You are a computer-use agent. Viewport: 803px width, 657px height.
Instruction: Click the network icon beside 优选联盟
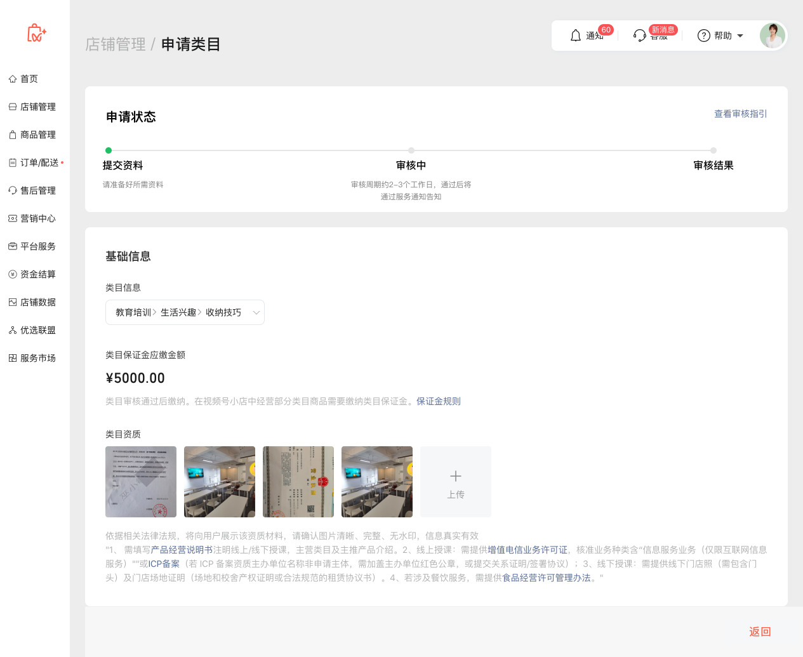pos(13,330)
